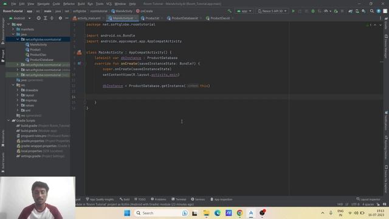The height and width of the screenshot is (219, 389).
Task: Open the Terminal tool window
Action: [179, 200]
